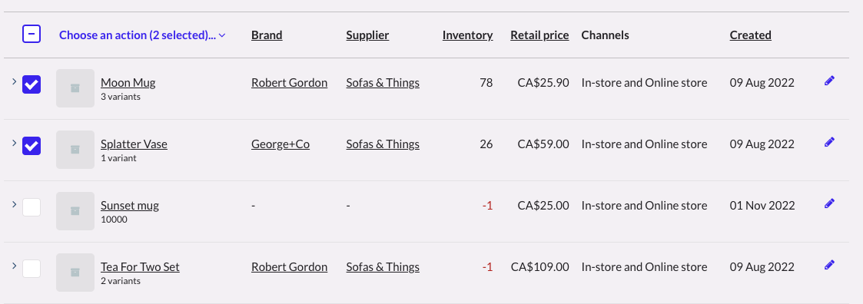This screenshot has width=863, height=304.
Task: Open Splatter Vase product thumbnail
Action: (75, 150)
